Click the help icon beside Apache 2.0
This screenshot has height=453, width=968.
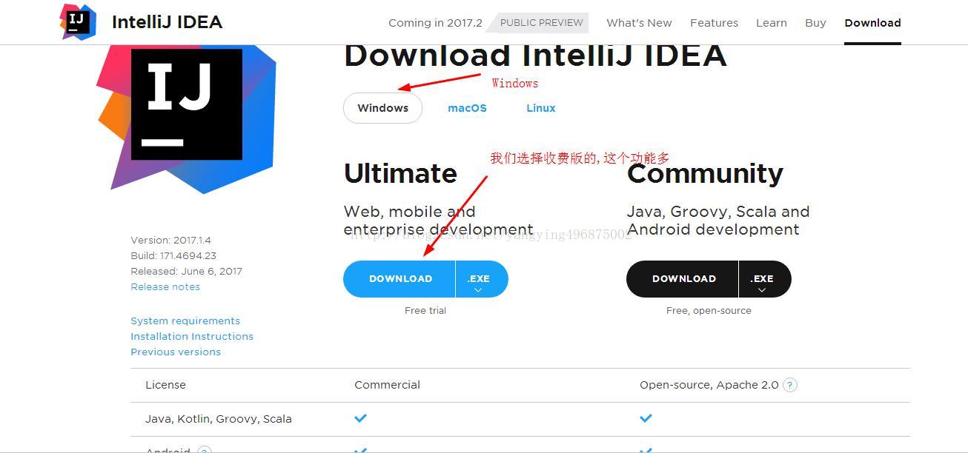coord(790,385)
